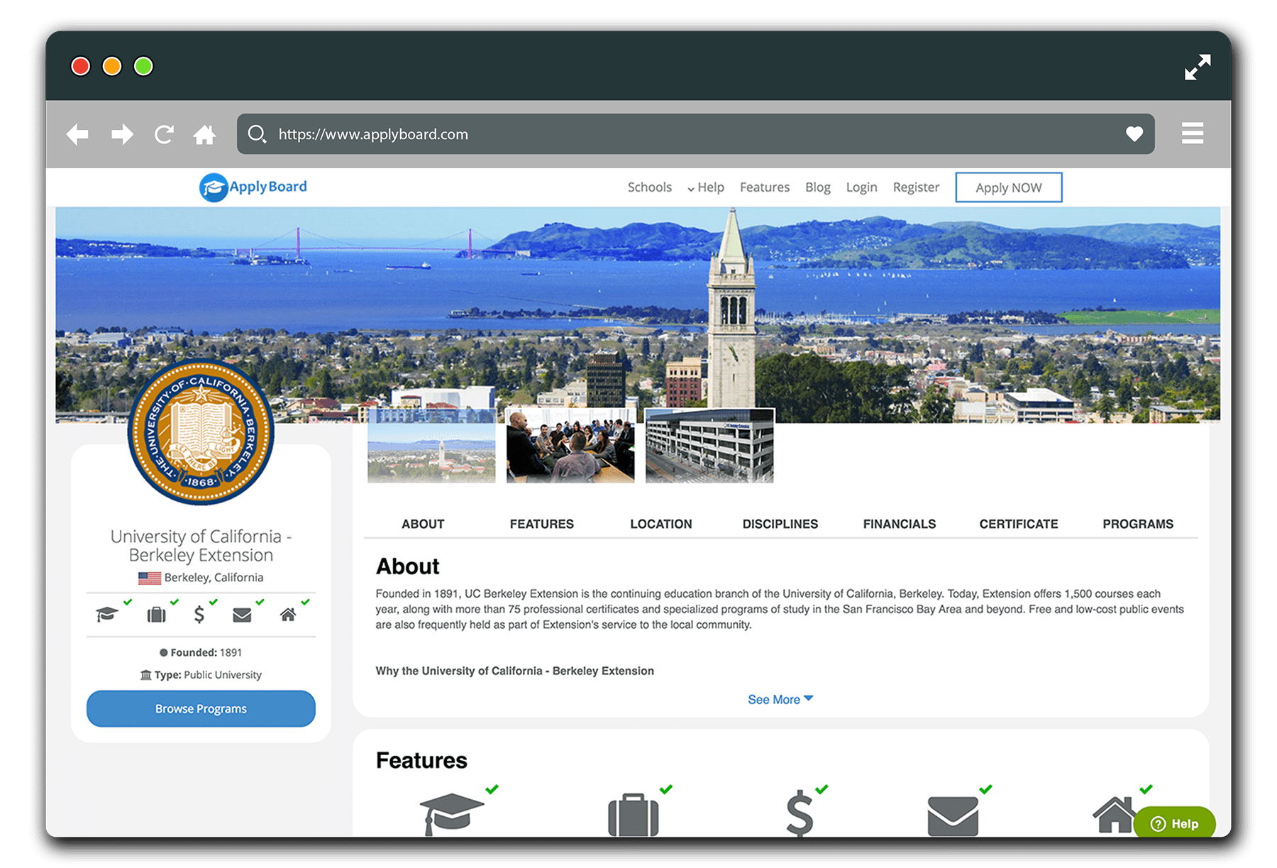Screen dimensions: 1277x868
Task: Go back using the browser back arrow
Action: (x=77, y=134)
